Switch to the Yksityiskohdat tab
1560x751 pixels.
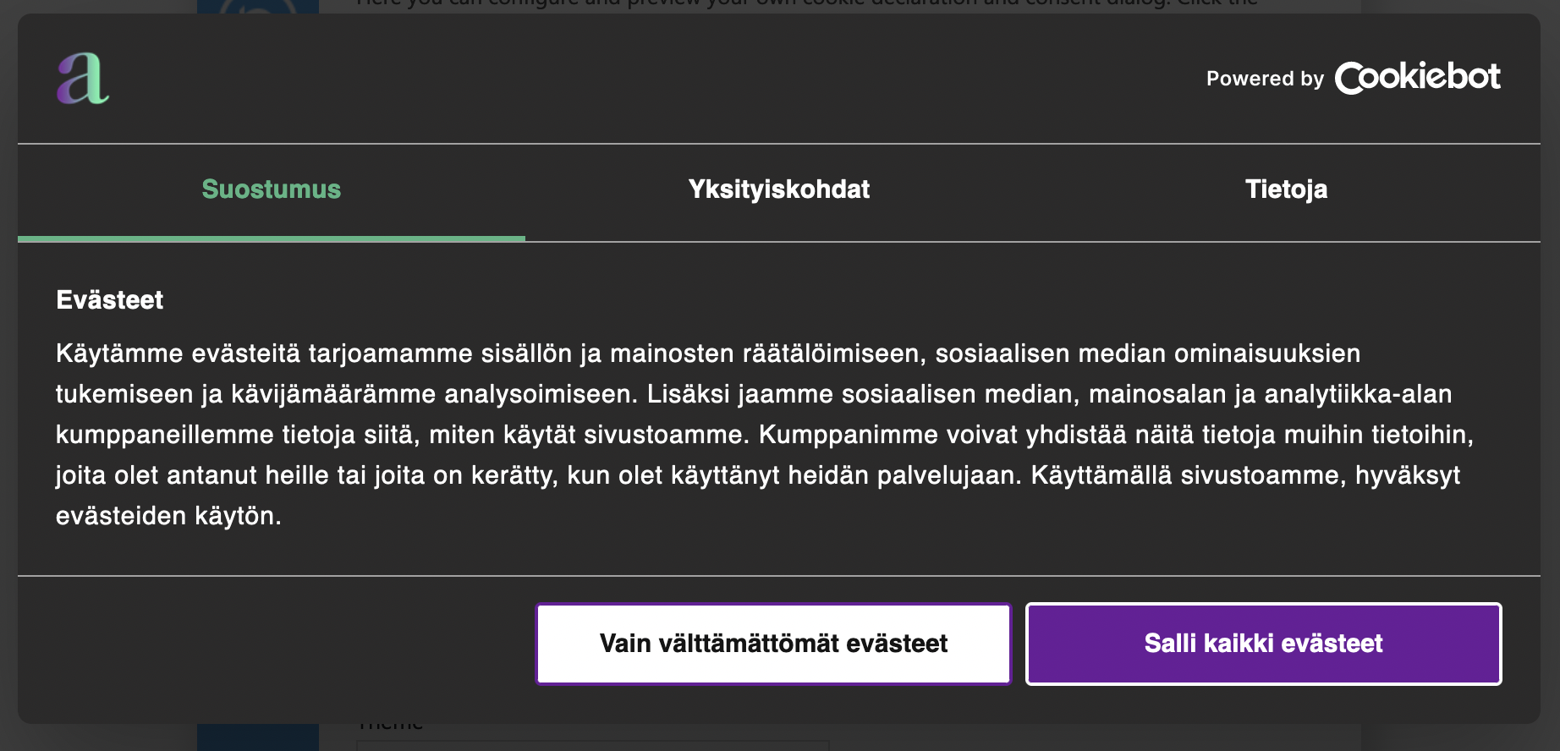tap(778, 189)
